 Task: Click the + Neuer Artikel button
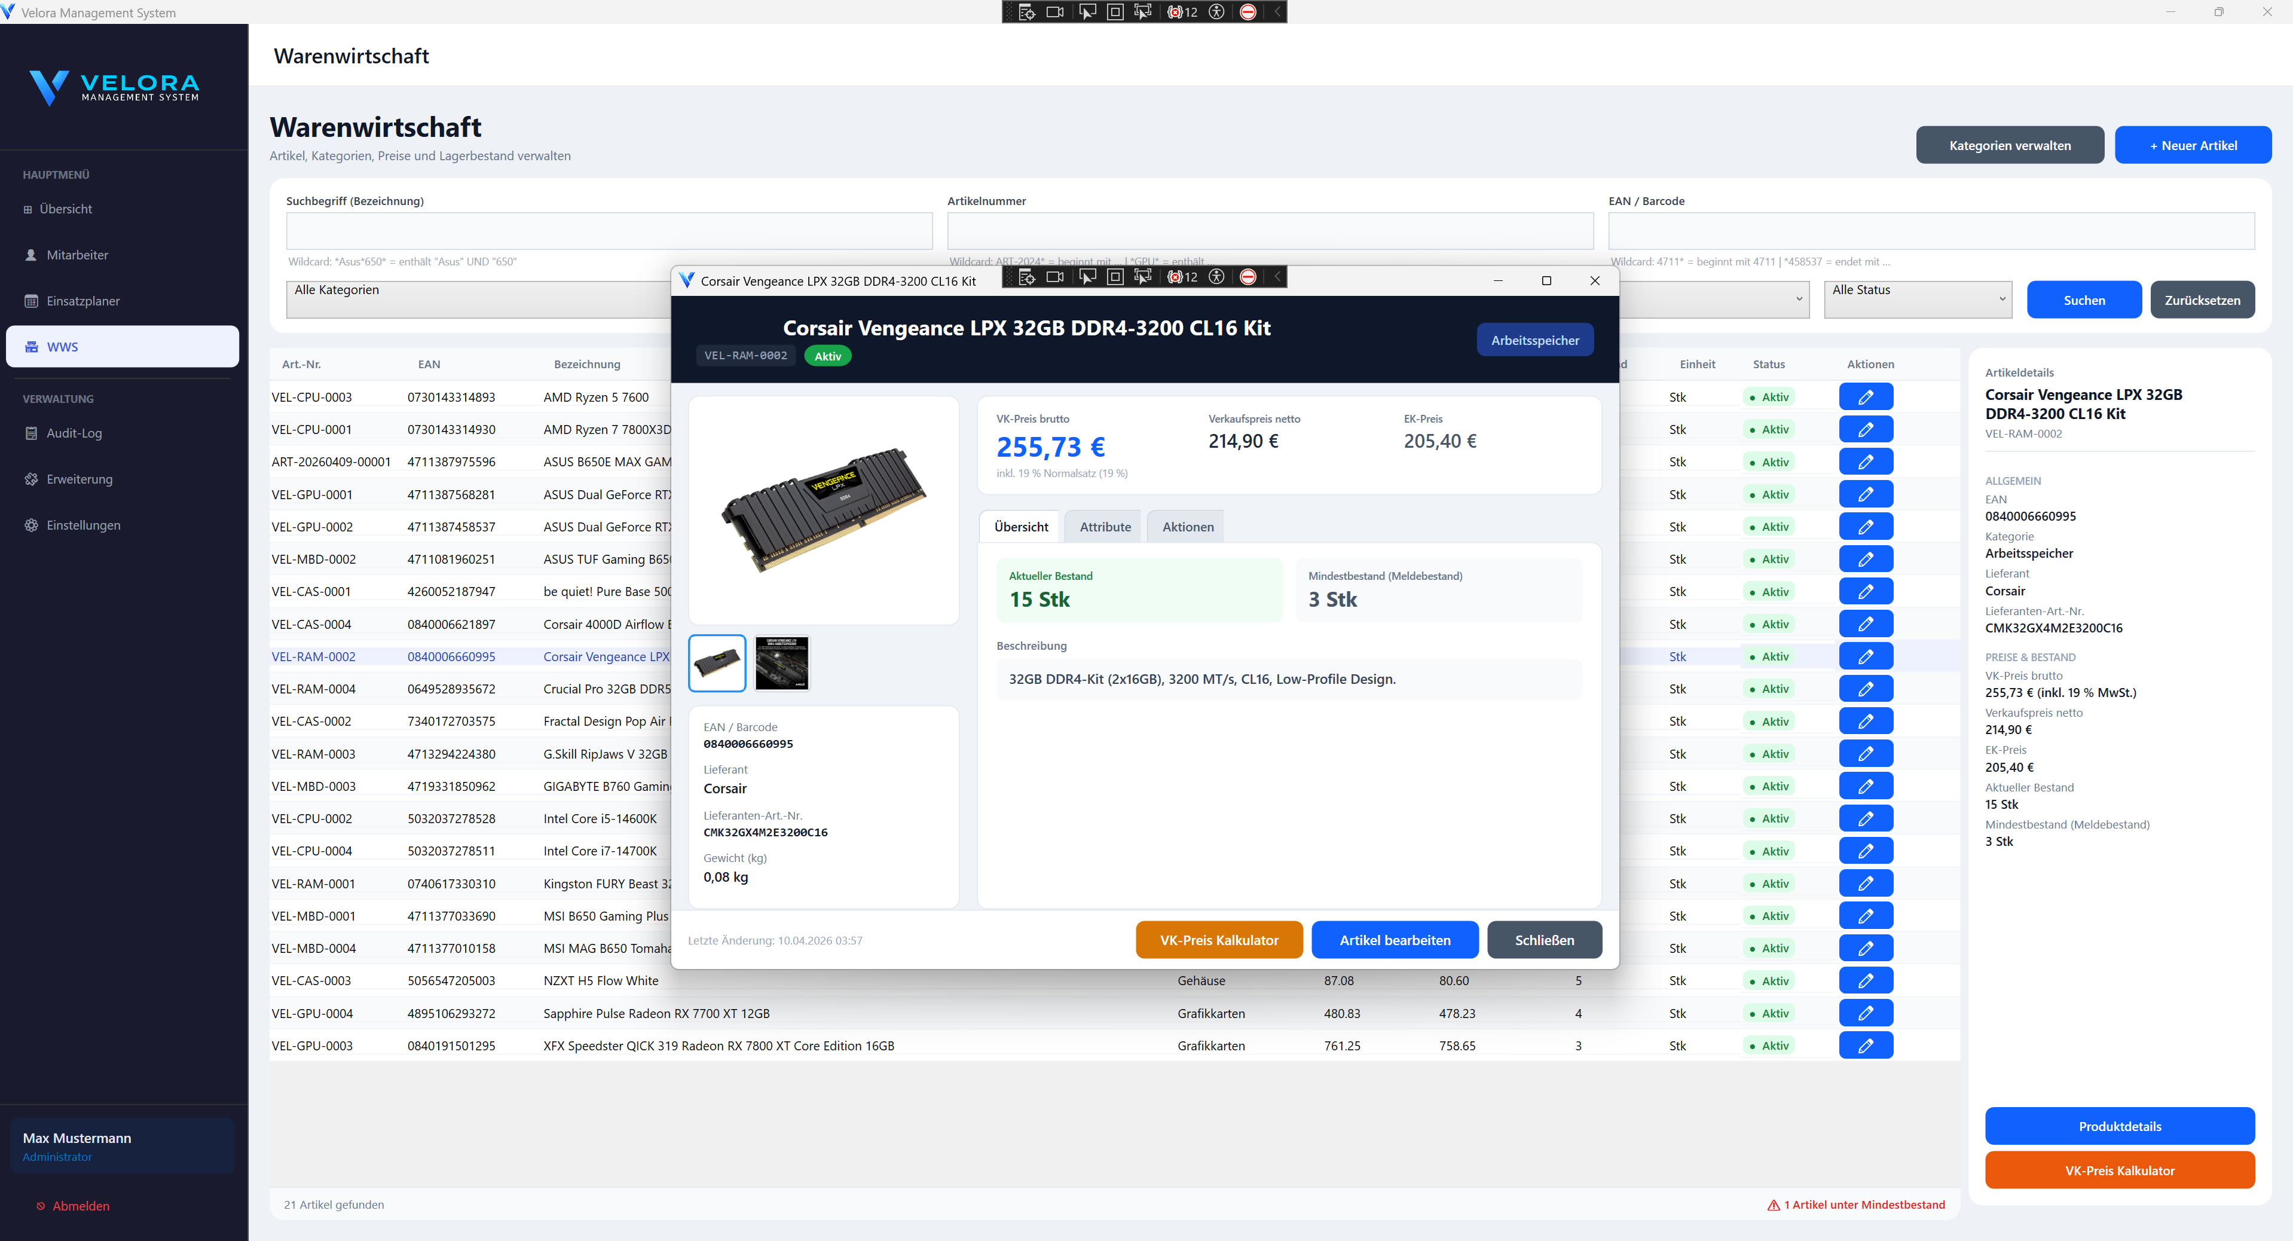coord(2193,145)
